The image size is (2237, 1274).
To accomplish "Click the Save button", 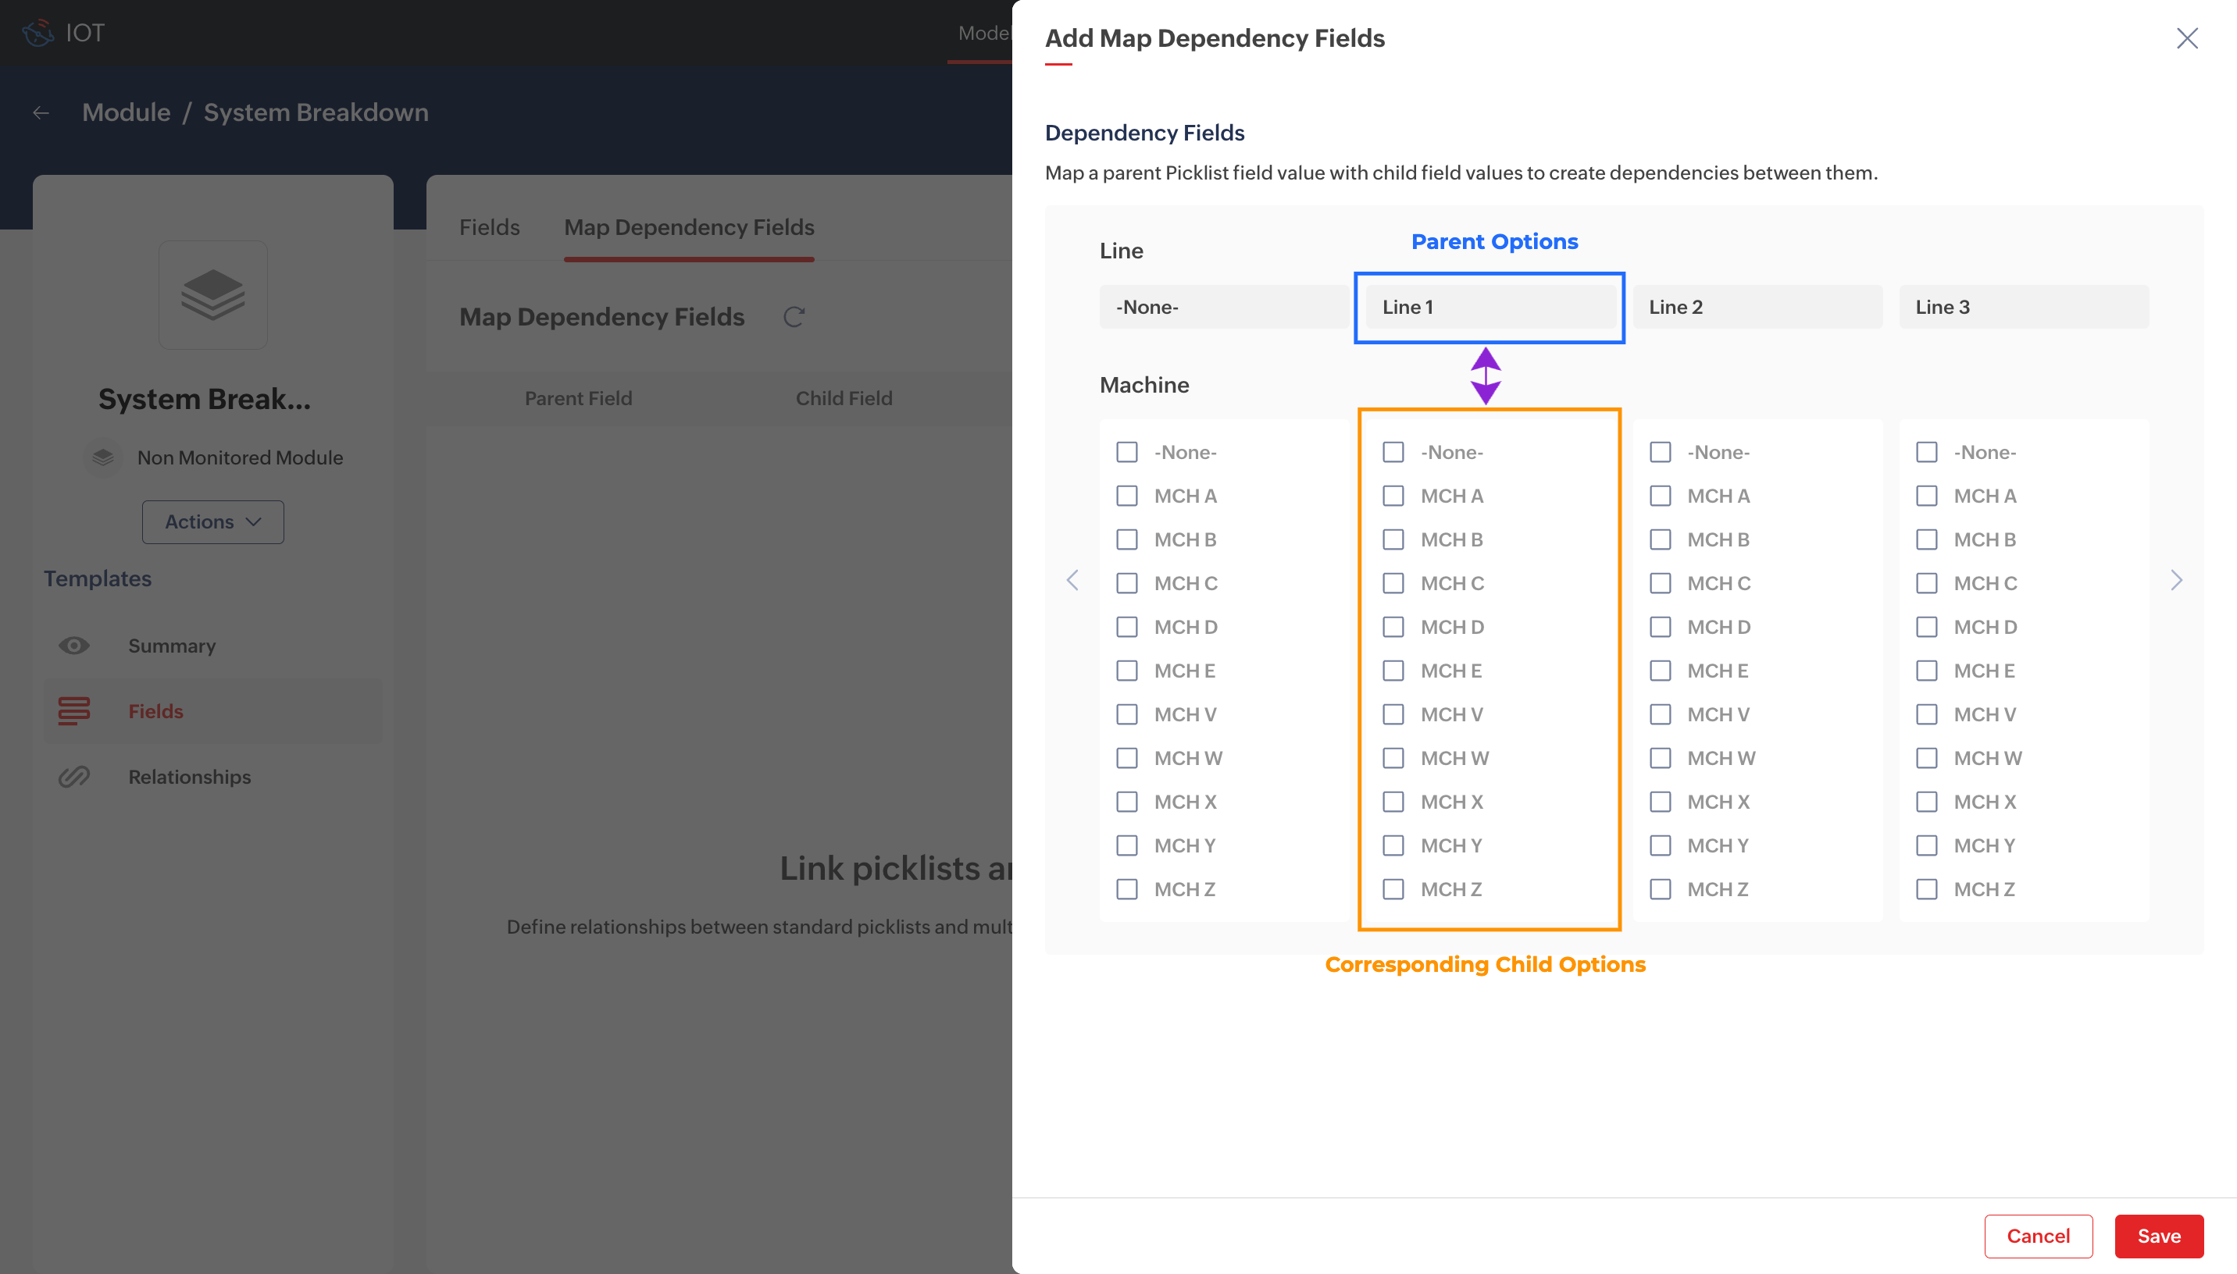I will click(2158, 1236).
